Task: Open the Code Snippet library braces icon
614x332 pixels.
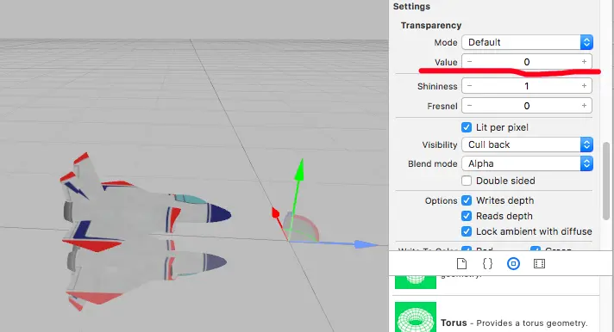Action: tap(487, 264)
